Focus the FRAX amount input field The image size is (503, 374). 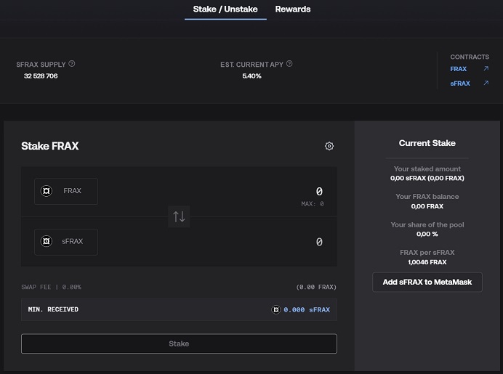point(319,191)
